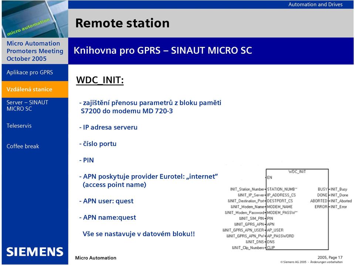
Task: Click the PIN bullet item
Action: (87, 160)
